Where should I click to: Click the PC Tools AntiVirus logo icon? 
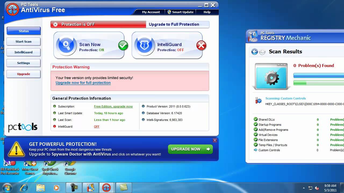[13, 9]
